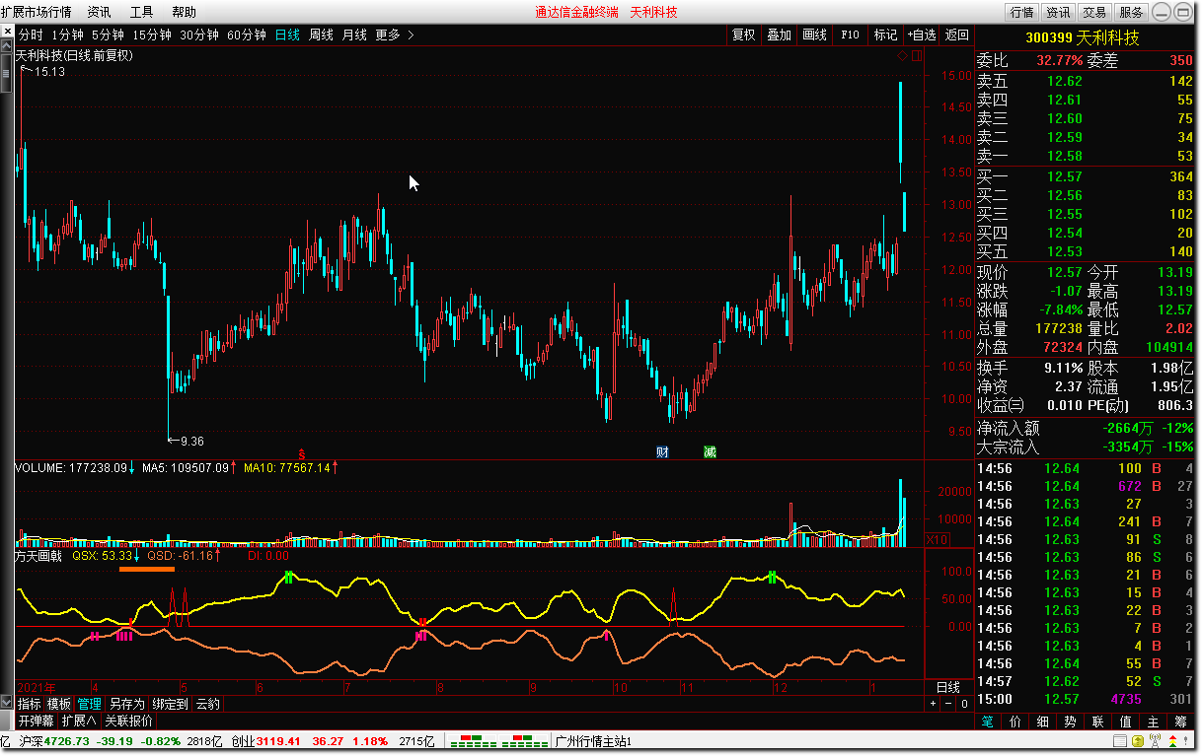The width and height of the screenshot is (1203, 756).
Task: Open the 指标 indicator tab
Action: [30, 704]
